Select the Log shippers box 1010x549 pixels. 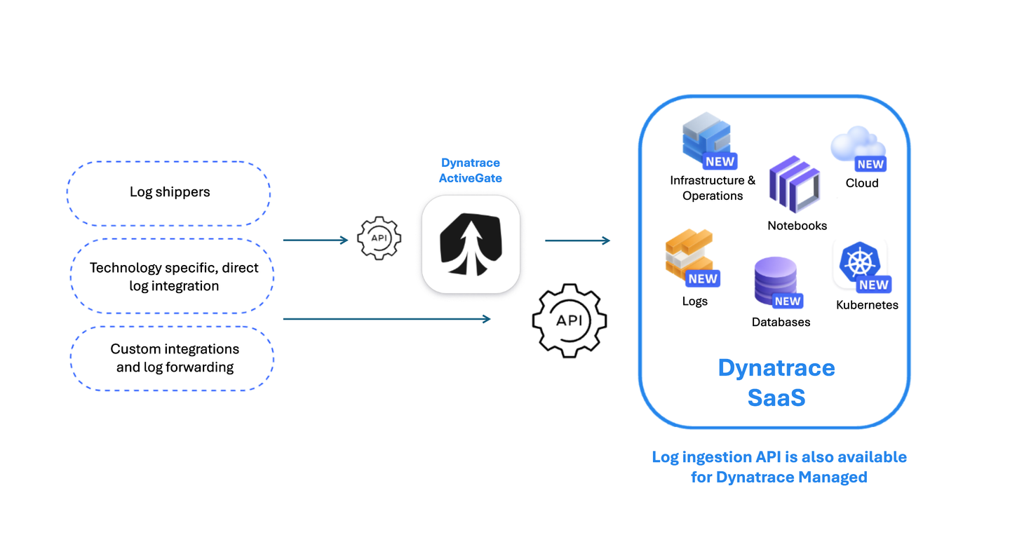169,194
